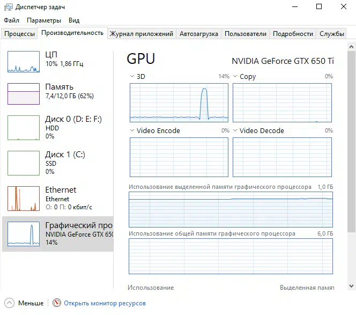Click the Меньше button label

tap(31, 303)
